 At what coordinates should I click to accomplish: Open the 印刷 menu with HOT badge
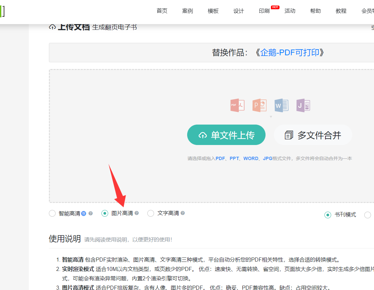(x=265, y=11)
